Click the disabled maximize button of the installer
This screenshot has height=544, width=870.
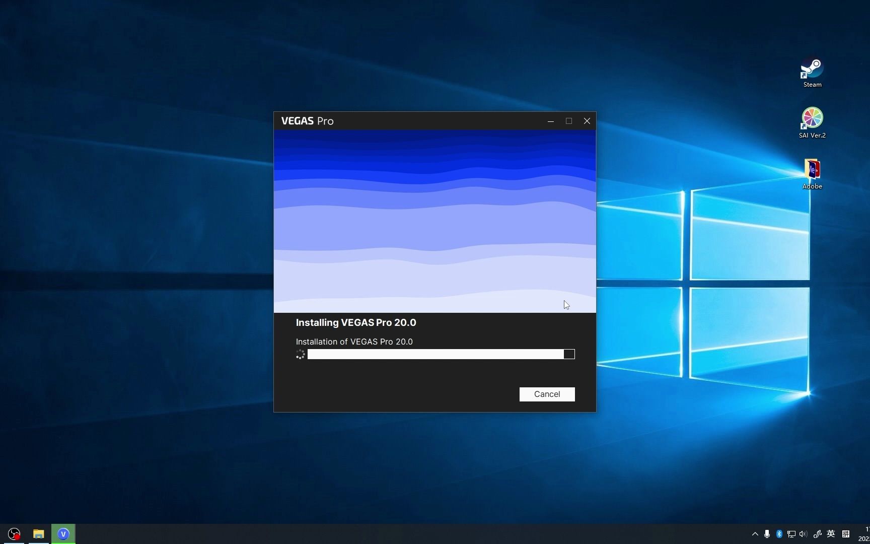569,121
